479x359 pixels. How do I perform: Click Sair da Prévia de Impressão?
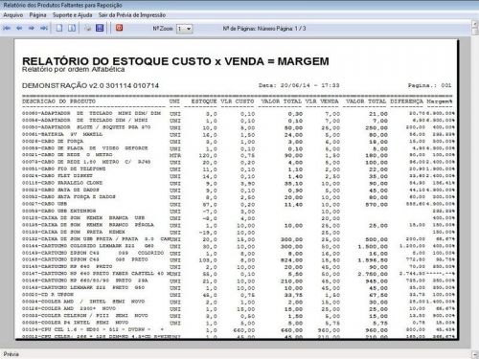tap(132, 15)
